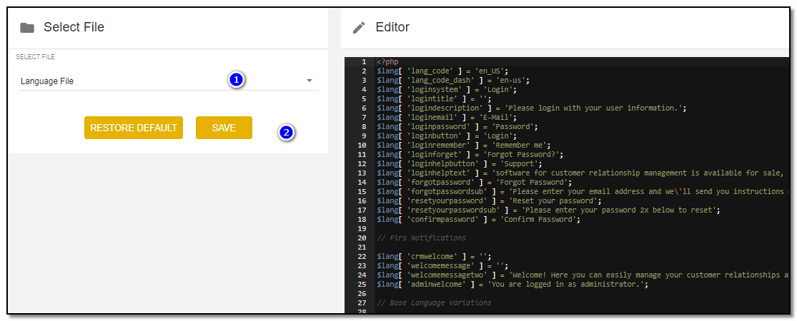797x321 pixels.
Task: Place cursor on the 'lang_code' line
Action: 442,71
